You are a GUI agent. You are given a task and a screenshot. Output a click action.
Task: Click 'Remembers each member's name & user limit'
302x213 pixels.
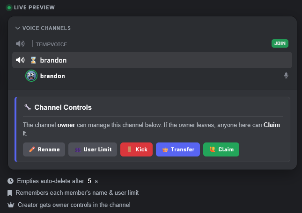click(77, 192)
